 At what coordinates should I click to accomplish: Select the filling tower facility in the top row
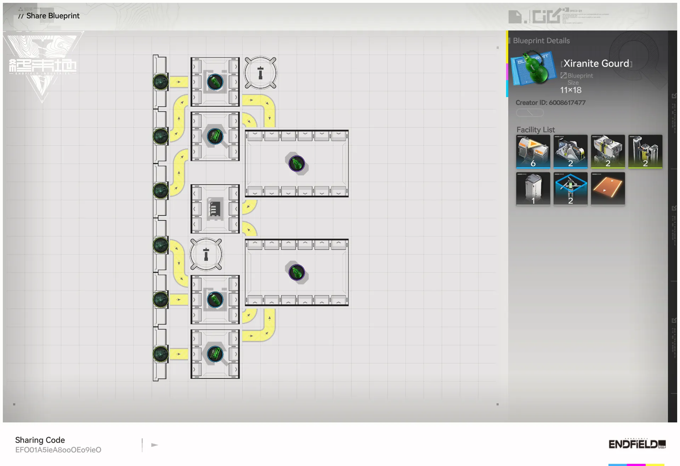tap(645, 151)
